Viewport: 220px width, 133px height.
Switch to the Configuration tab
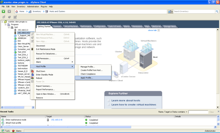point(100,26)
